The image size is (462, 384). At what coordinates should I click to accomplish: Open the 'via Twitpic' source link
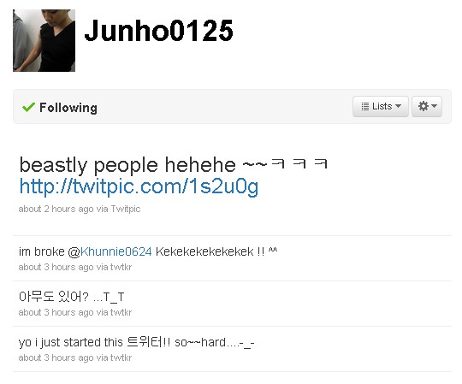[x=118, y=209]
